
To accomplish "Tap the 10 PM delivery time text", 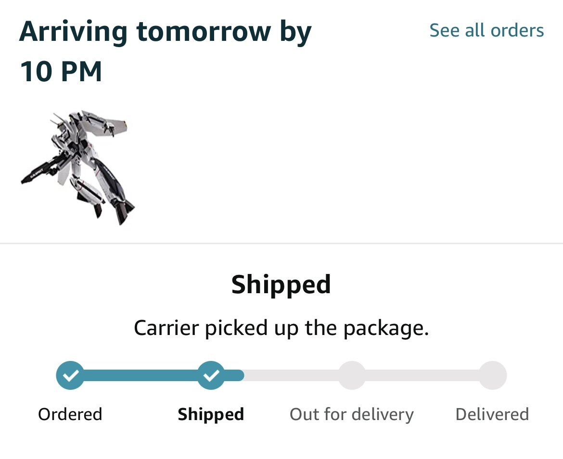I will (x=61, y=71).
